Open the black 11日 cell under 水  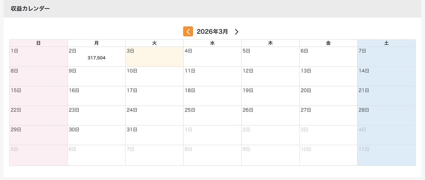coord(212,76)
